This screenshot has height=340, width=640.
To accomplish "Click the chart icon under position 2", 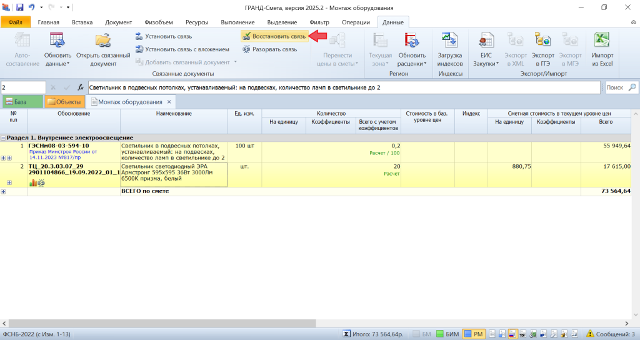I will coord(33,182).
